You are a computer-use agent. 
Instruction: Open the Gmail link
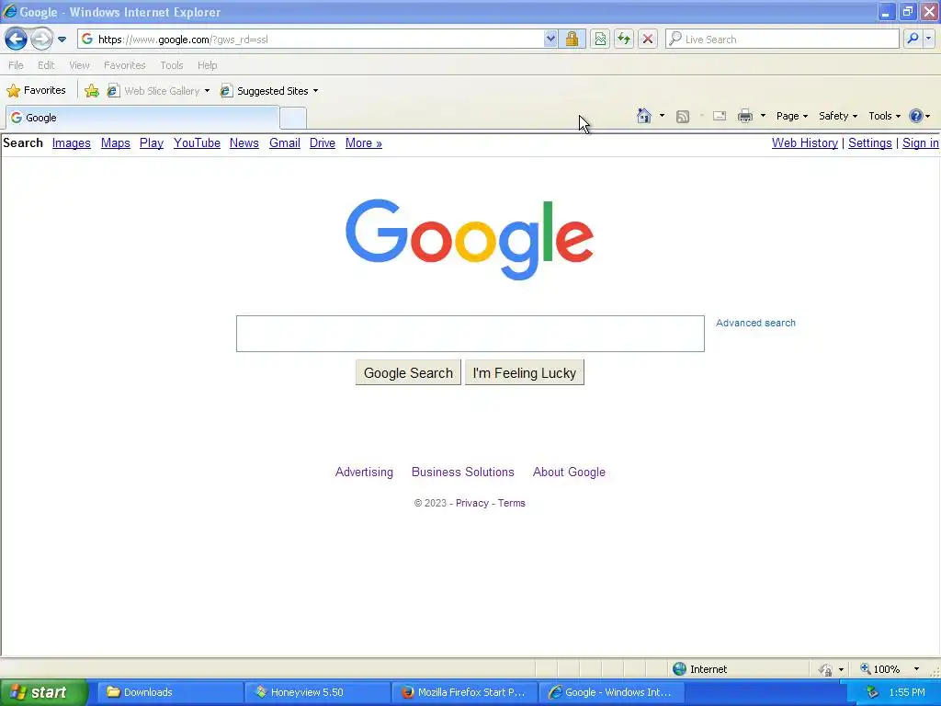pos(285,142)
